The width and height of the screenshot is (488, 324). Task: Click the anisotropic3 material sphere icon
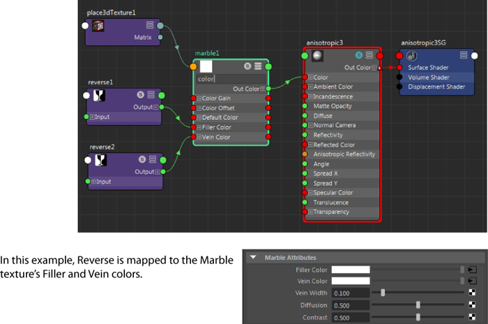[317, 56]
